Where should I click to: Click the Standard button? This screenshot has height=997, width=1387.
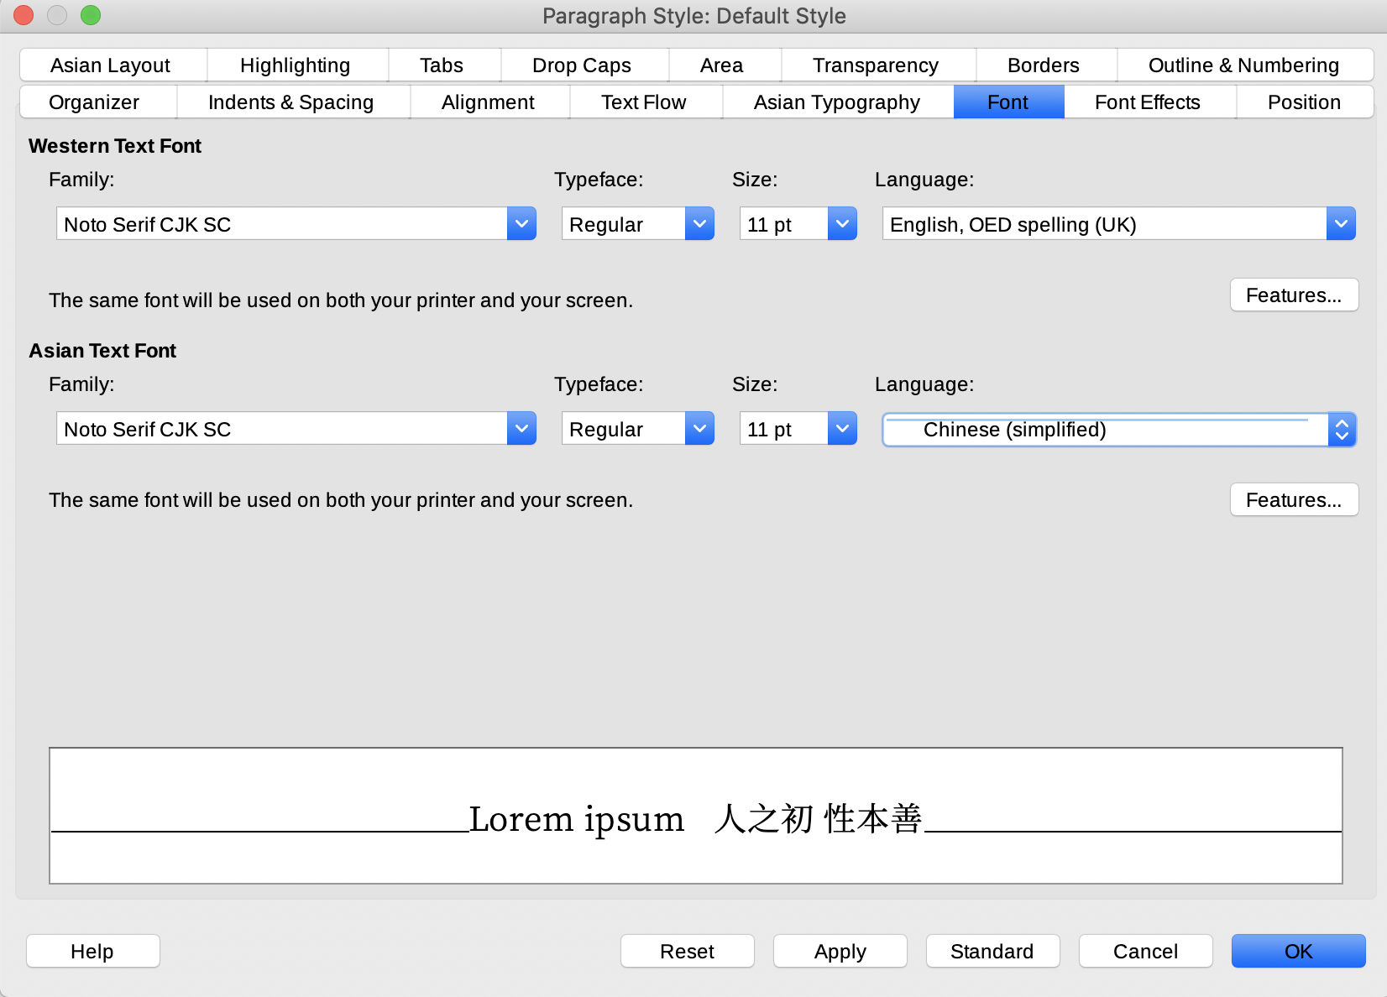992,951
